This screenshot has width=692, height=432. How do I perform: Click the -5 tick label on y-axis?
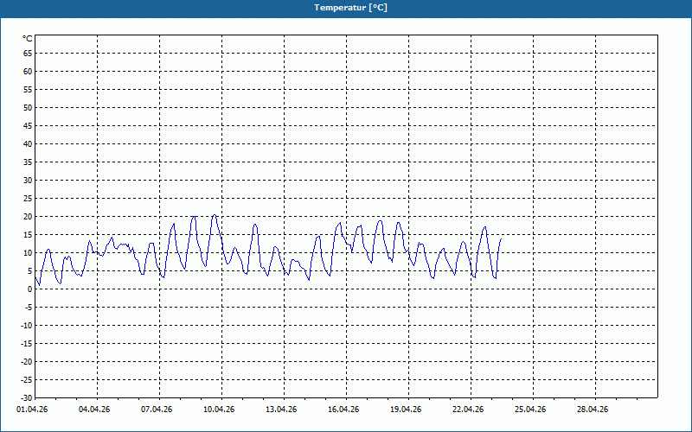click(x=28, y=307)
